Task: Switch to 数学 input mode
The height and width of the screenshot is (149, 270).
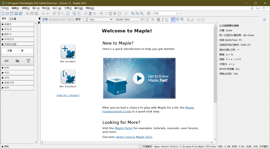Action: [x=78, y=19]
